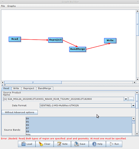
Task: Select band B6 in Source Bands
Action: pos(79,125)
